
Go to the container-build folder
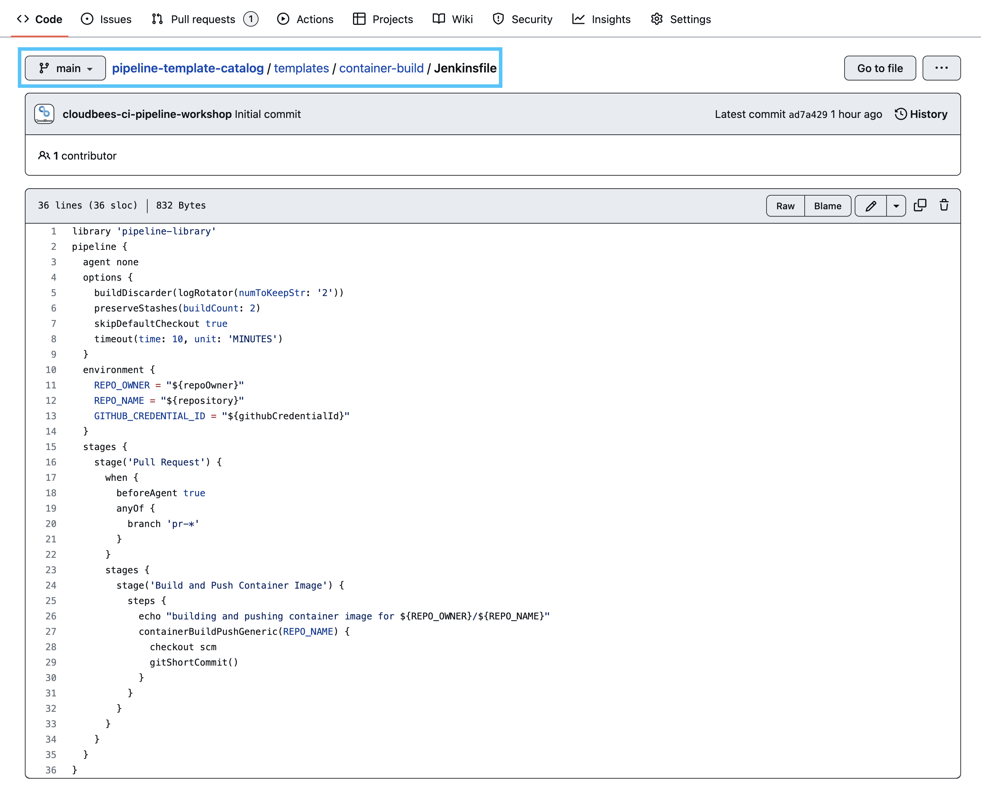click(381, 68)
